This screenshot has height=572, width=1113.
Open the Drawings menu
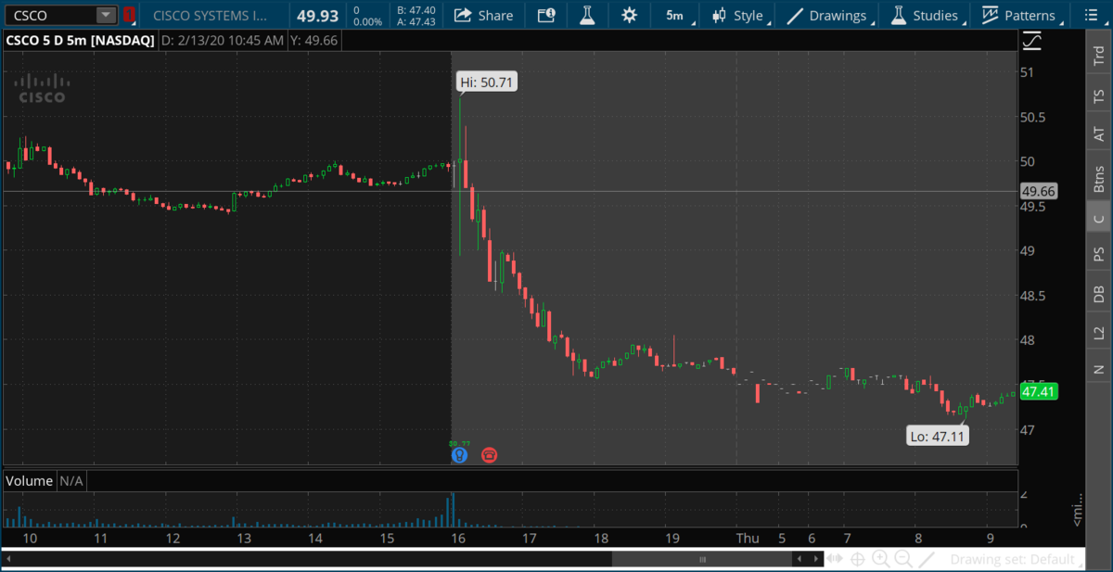click(x=828, y=15)
